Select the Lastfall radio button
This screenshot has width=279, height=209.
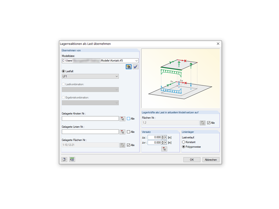[64, 71]
